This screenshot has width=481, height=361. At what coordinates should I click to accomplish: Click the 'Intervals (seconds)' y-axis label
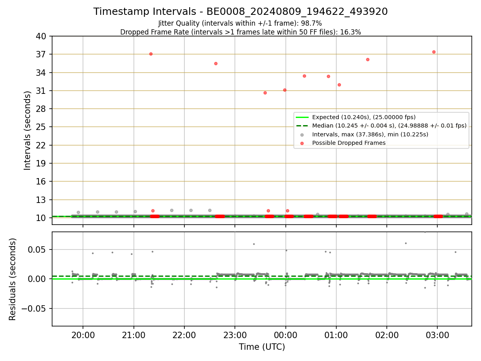click(x=28, y=130)
